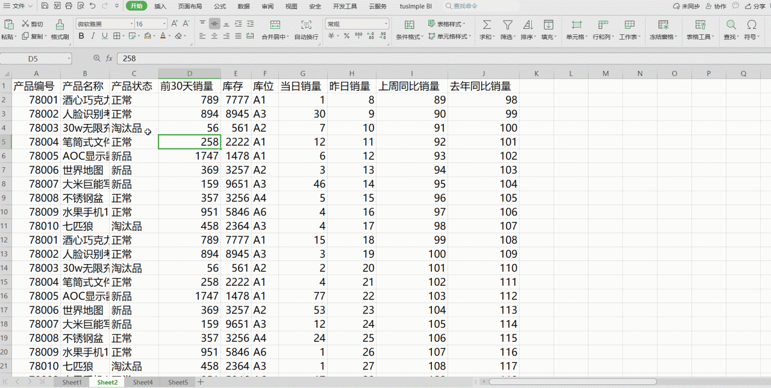
Task: Click the Print icon in quick access toolbar
Action: pos(68,6)
